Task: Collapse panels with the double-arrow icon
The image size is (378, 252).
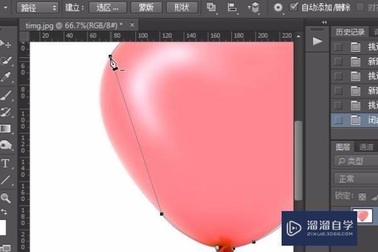Action: pos(324,23)
